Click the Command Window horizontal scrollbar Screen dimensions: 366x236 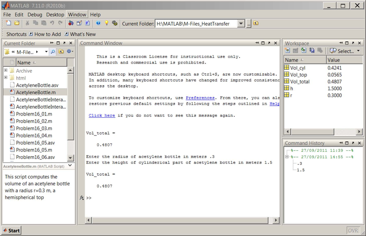coord(180,220)
